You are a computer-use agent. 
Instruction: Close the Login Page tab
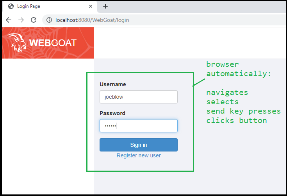(91, 6)
